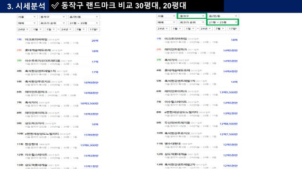Viewport: 302px width, 169px height.
Task: Open 래미안트윈파크 priced 16억8천만
Action: point(36,92)
